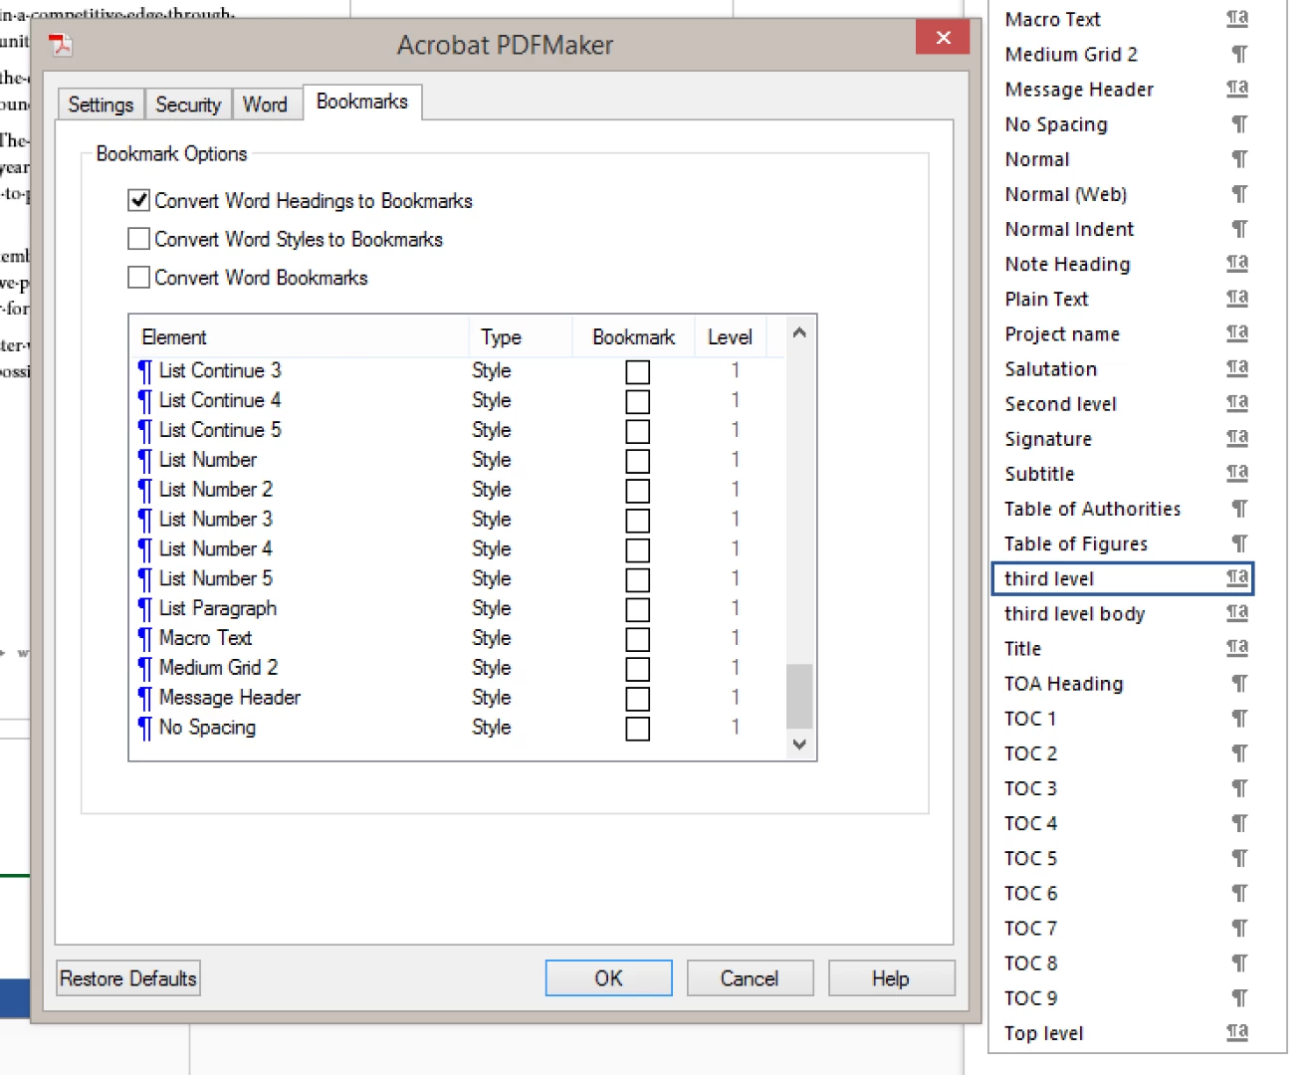Tick the Bookmark checkbox for Macro Text

click(x=638, y=640)
